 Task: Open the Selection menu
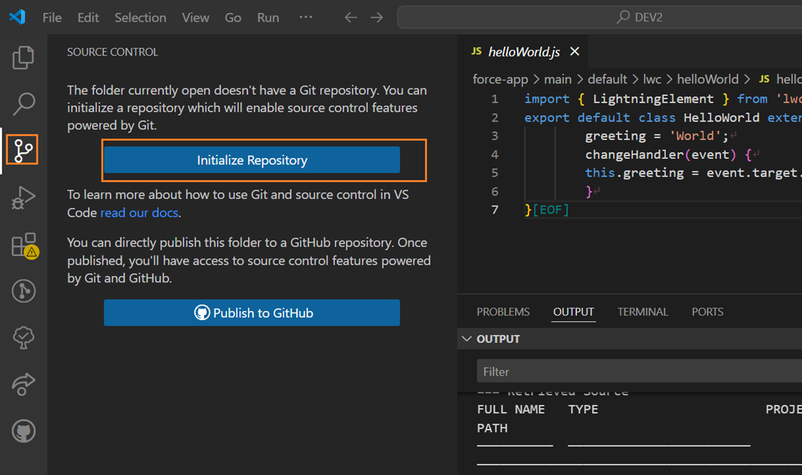point(140,17)
